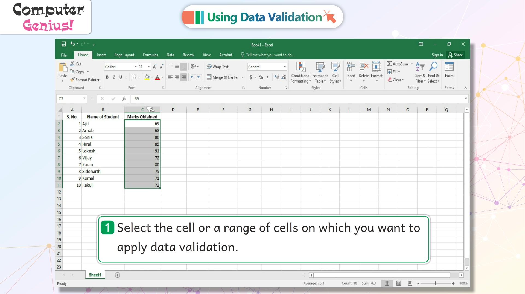Toggle Align Right alignment
This screenshot has width=525, height=294.
pos(184,77)
